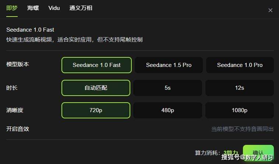The image size is (279, 164).
Task: Select 5s video duration
Action: tap(167, 88)
